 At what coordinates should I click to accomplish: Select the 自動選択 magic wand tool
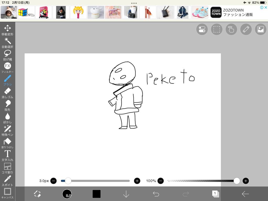(x=7, y=42)
